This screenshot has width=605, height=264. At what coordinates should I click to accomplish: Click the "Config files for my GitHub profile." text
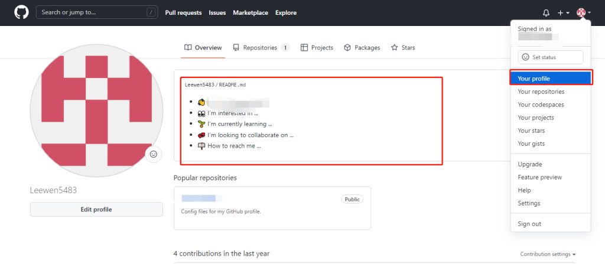(x=221, y=211)
